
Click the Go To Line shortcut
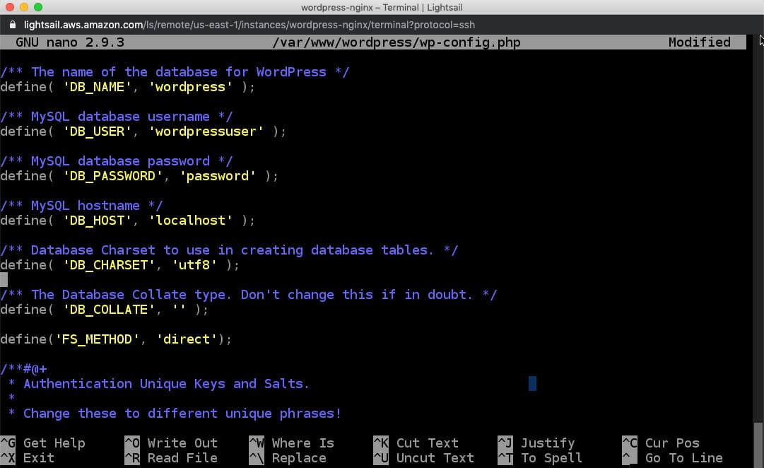pyautogui.click(x=673, y=458)
